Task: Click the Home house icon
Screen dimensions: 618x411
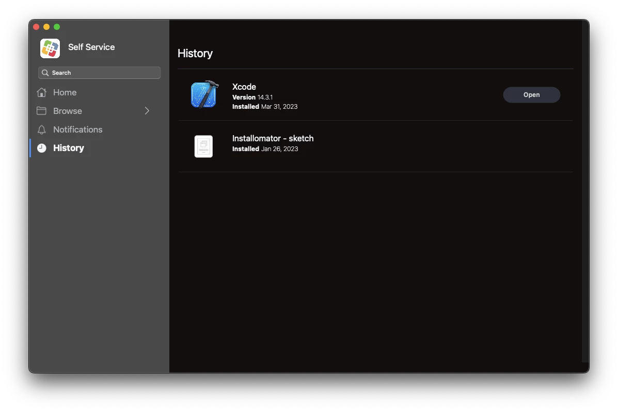Action: 41,92
